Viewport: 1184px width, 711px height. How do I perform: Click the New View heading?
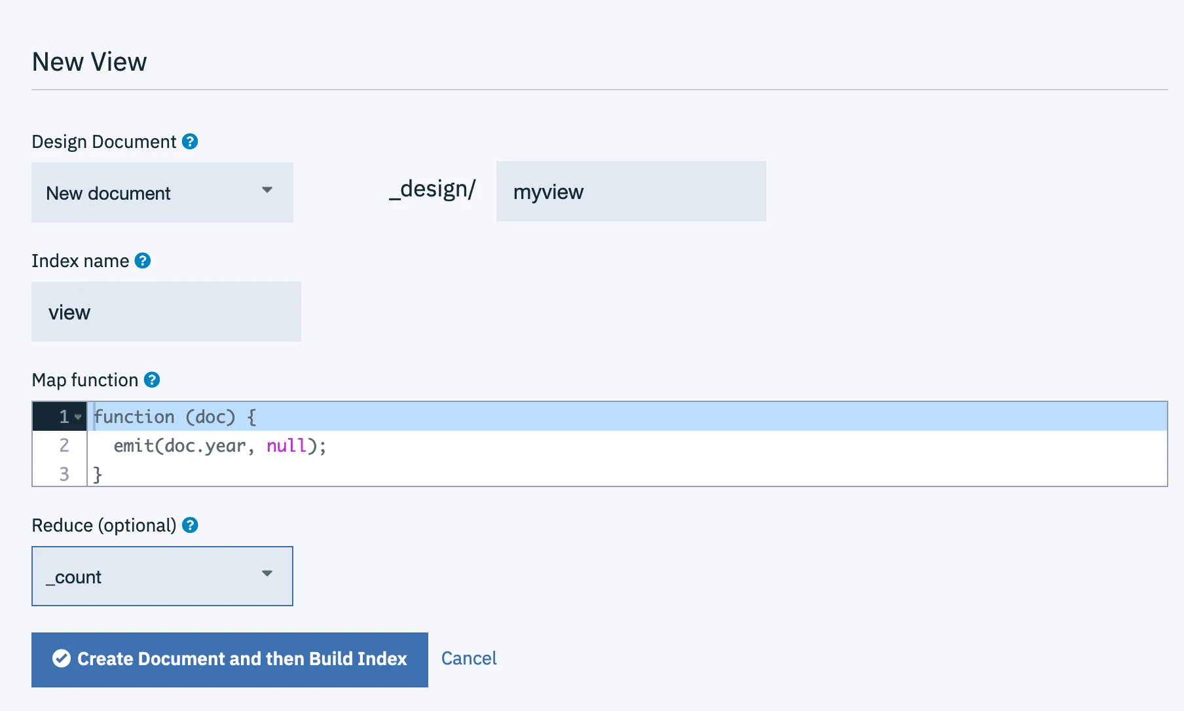(x=90, y=62)
